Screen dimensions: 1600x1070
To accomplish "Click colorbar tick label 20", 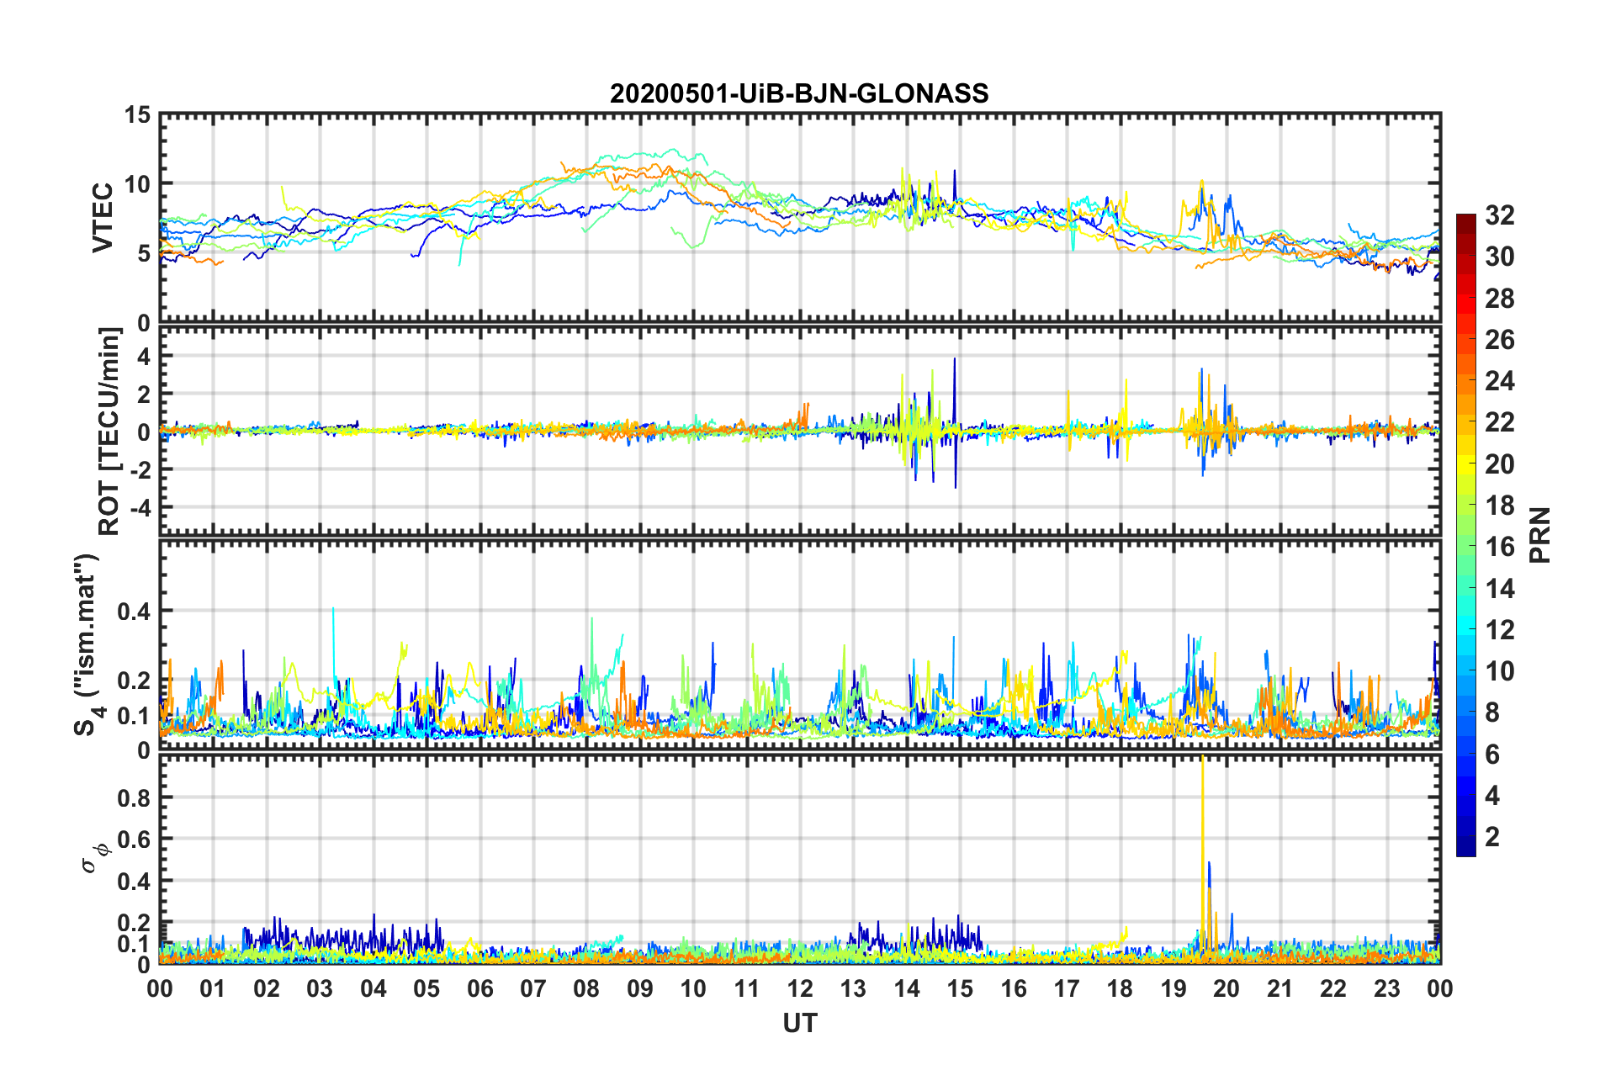I will coord(1499,464).
